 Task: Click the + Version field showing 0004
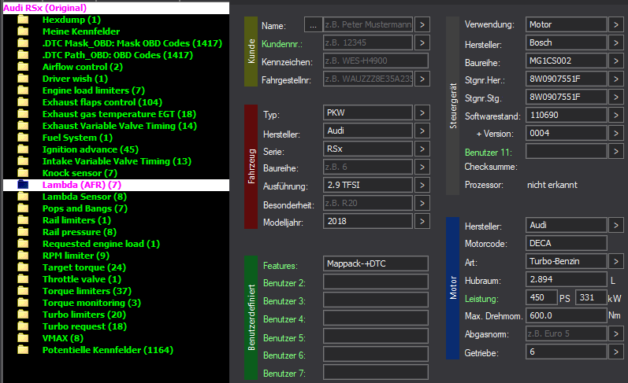pyautogui.click(x=567, y=133)
